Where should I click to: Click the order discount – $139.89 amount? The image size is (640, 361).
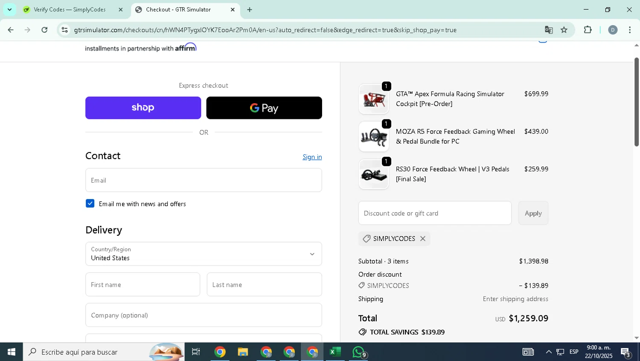534,286
